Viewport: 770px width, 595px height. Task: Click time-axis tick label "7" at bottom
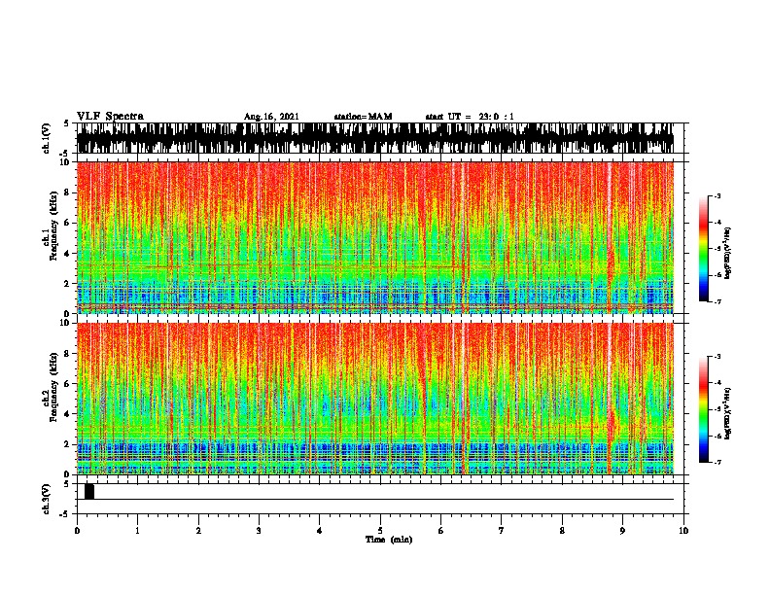[x=502, y=531]
